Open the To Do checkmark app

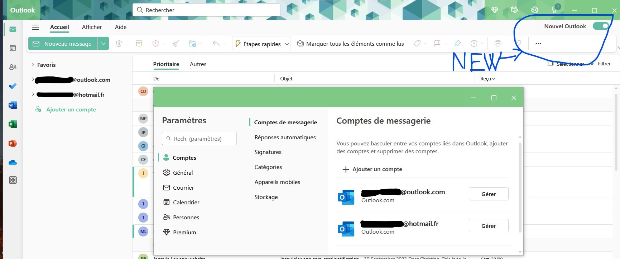coord(13,86)
